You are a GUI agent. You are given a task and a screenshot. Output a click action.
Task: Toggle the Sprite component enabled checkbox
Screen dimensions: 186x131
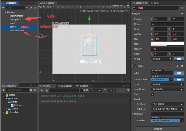136,66
